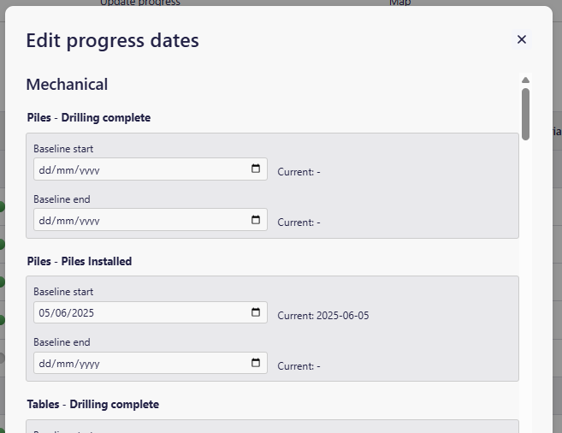
Task: Focus Piles Drilling complete baseline start date field
Action: (137, 169)
